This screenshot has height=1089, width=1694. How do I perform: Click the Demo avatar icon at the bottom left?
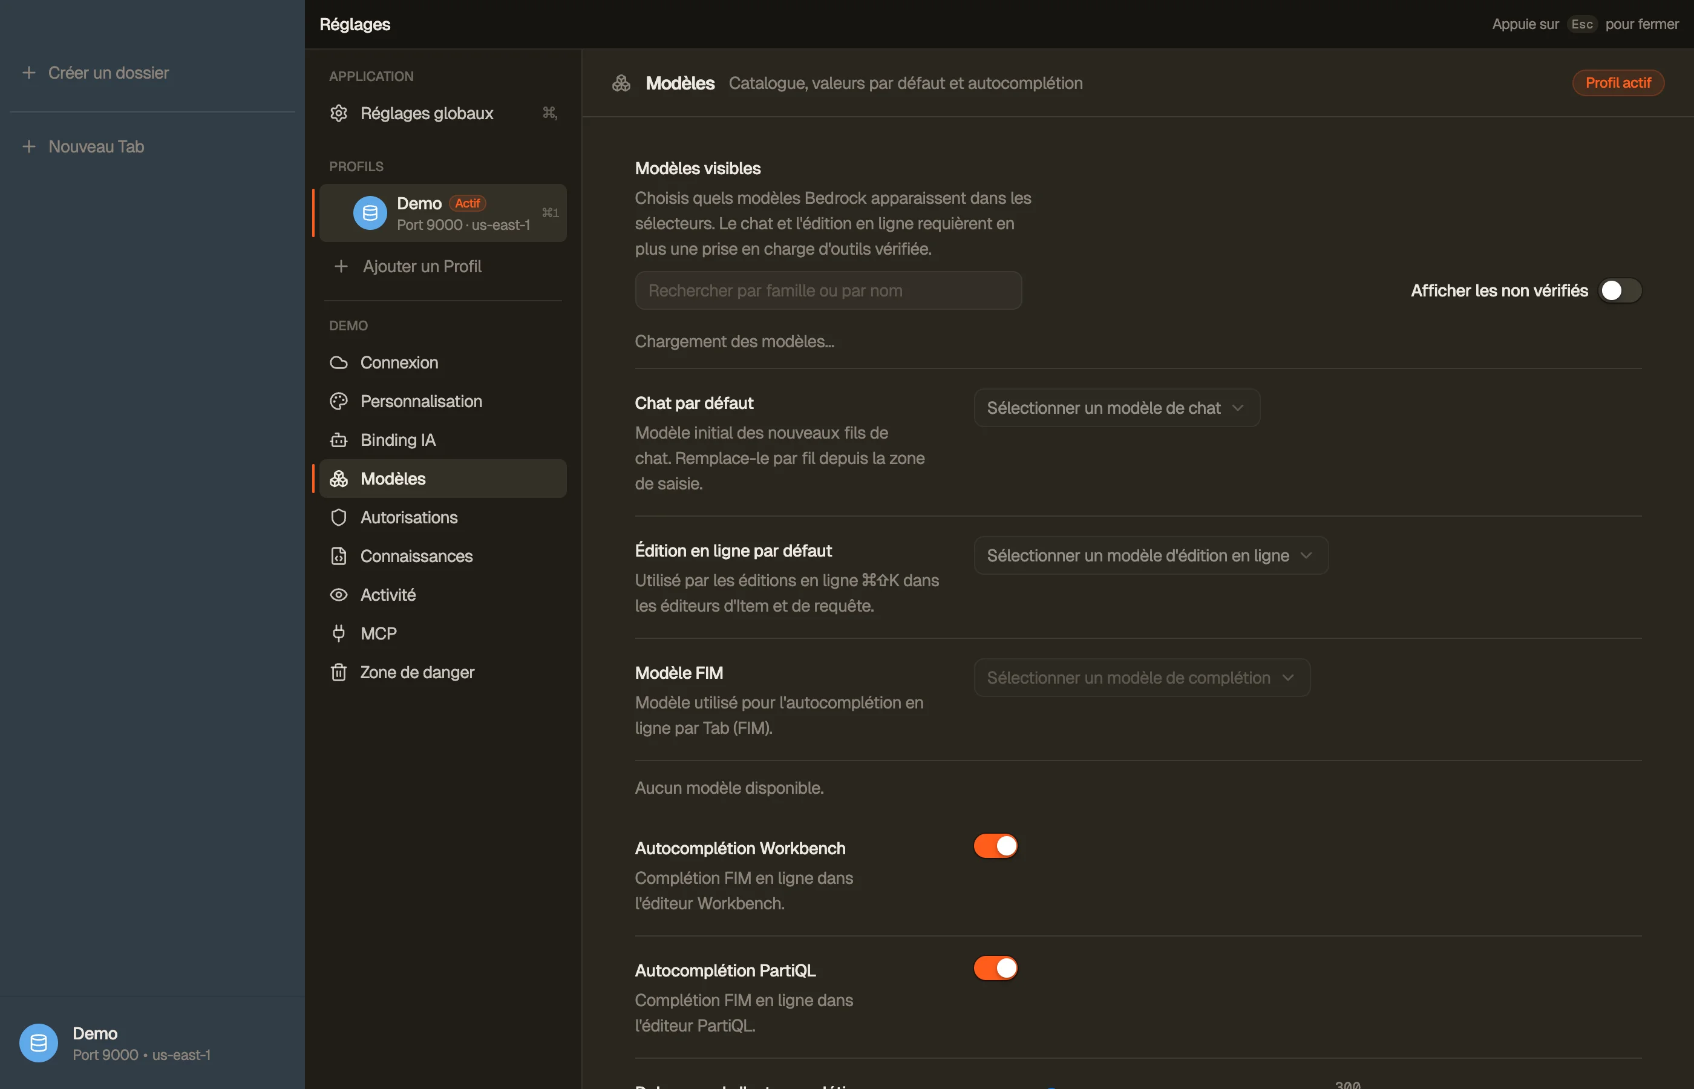click(39, 1043)
